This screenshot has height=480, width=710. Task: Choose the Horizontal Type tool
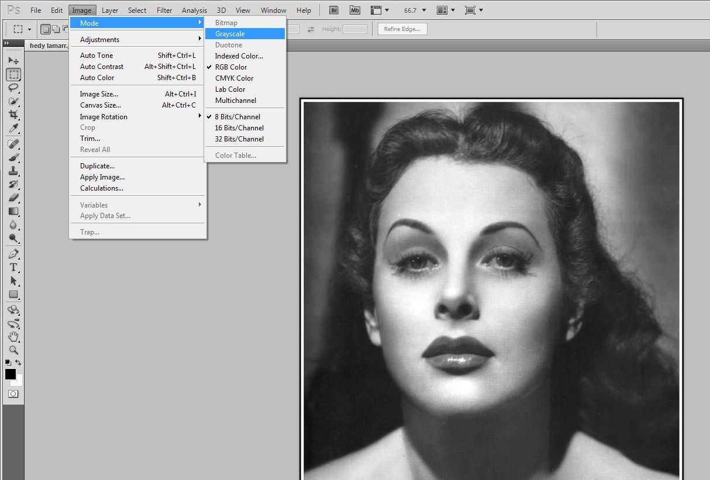tap(13, 267)
